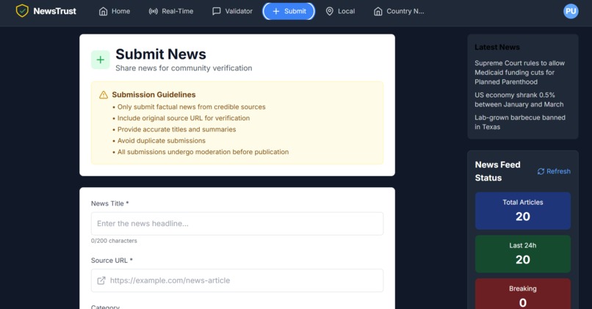Open US economy shrank 0.5% news item
Screen dimensions: 592x309
click(519, 100)
